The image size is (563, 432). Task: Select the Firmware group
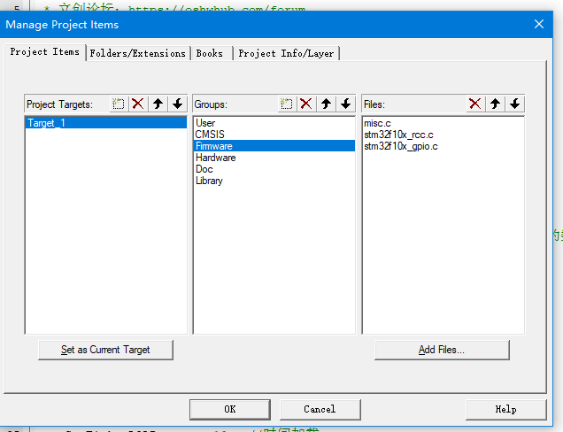pos(274,146)
